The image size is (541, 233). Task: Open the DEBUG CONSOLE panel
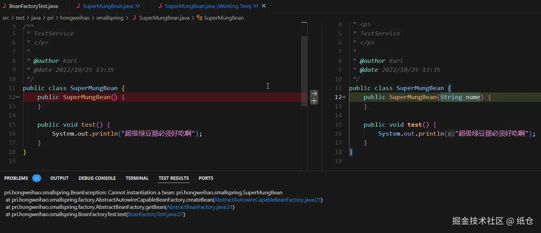click(x=97, y=178)
